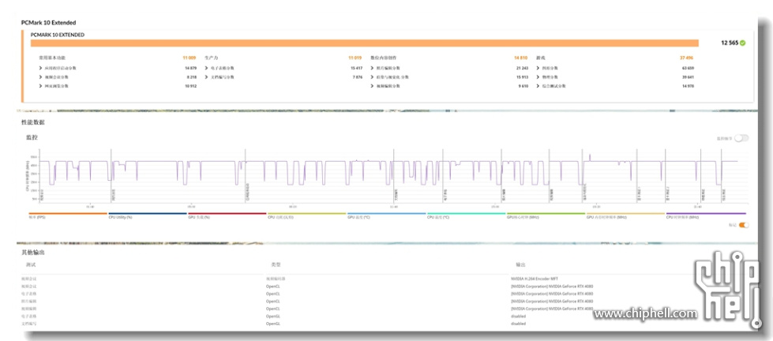
Task: Select the teal CPU temperature legend
Action: point(466,215)
